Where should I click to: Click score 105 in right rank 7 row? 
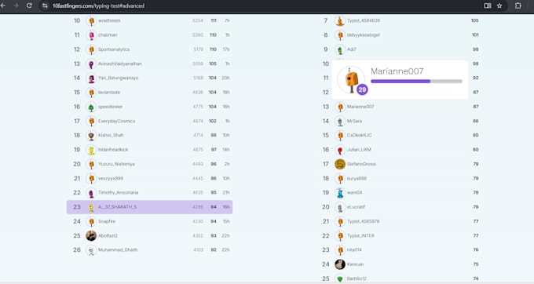[475, 20]
